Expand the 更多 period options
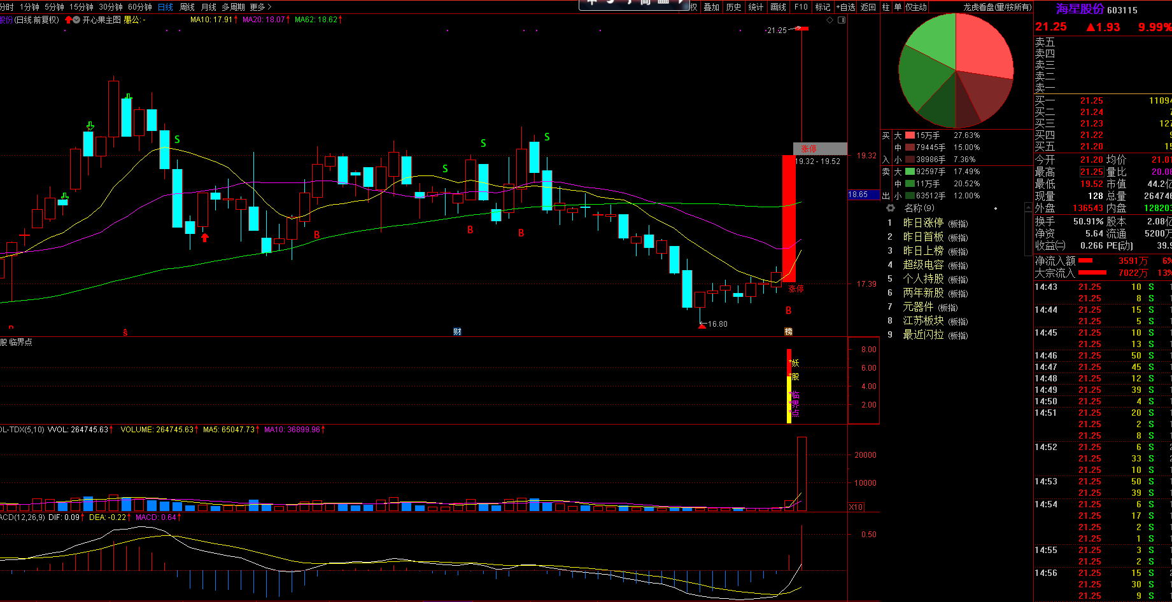This screenshot has width=1172, height=602. point(260,7)
